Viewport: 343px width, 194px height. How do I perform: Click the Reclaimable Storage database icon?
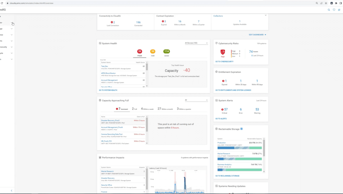216,129
